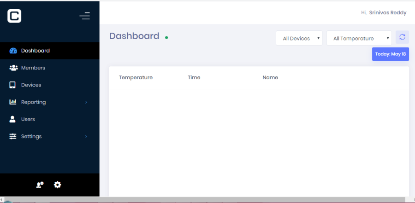
Task: Click the Temperature column header
Action: pos(136,77)
